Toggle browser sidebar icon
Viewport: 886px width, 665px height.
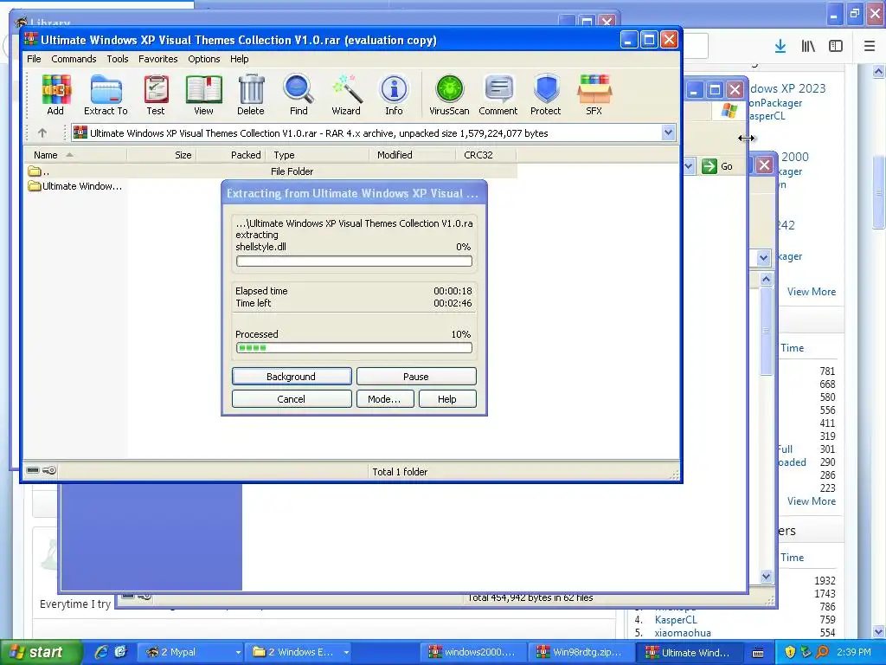[836, 47]
